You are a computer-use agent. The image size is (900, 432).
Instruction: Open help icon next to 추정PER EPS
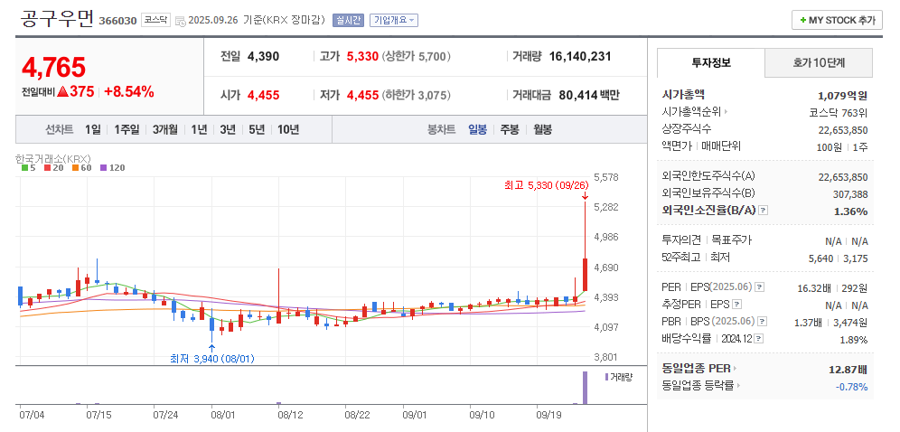coord(737,304)
